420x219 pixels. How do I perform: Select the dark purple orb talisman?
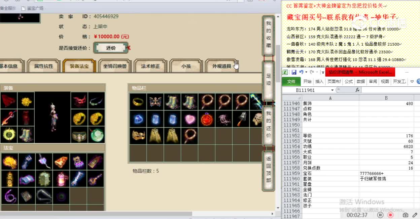click(61, 196)
